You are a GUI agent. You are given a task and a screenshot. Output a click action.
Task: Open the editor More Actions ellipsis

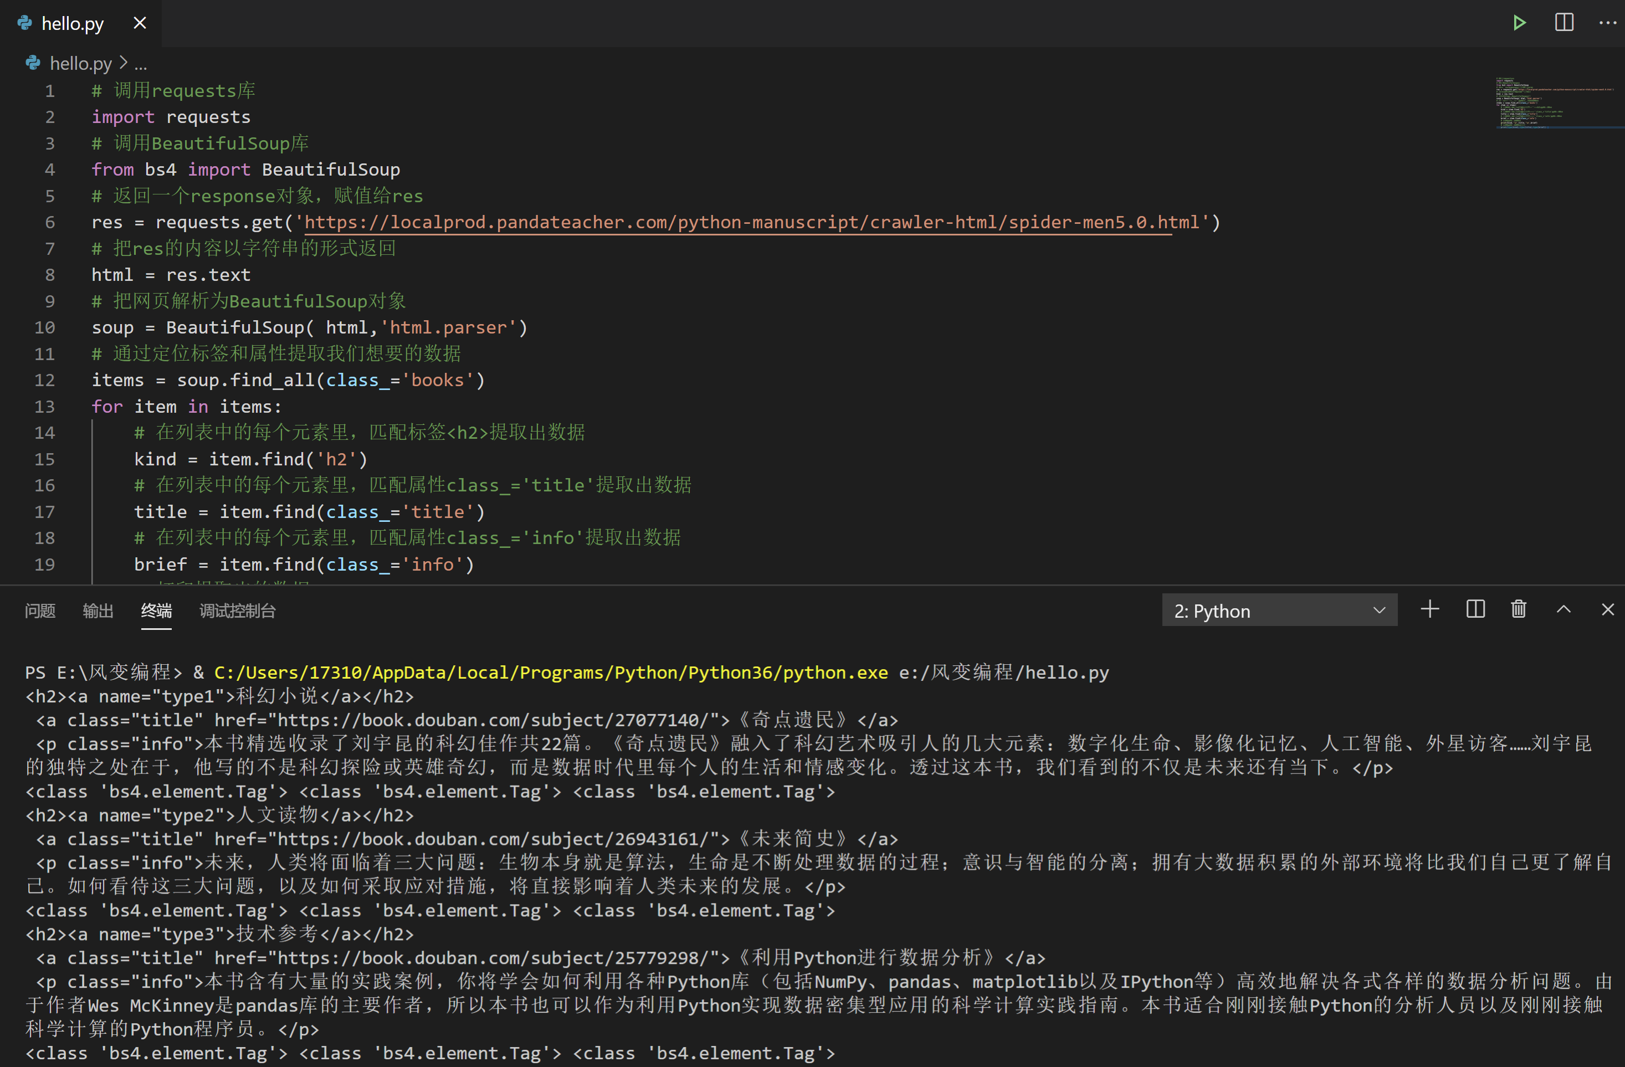[1608, 23]
